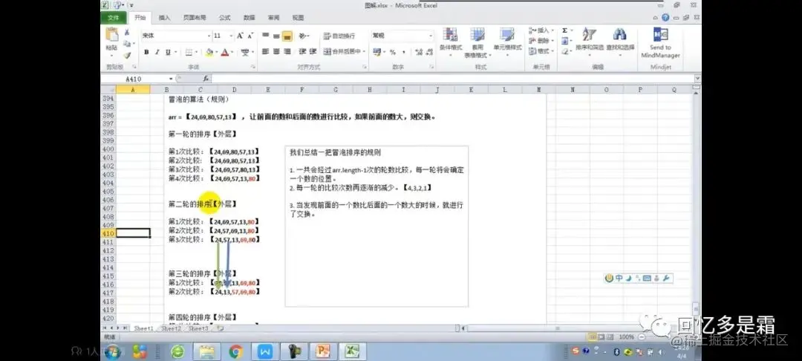Toggle Wrap Text (自动换行)

tap(339, 36)
